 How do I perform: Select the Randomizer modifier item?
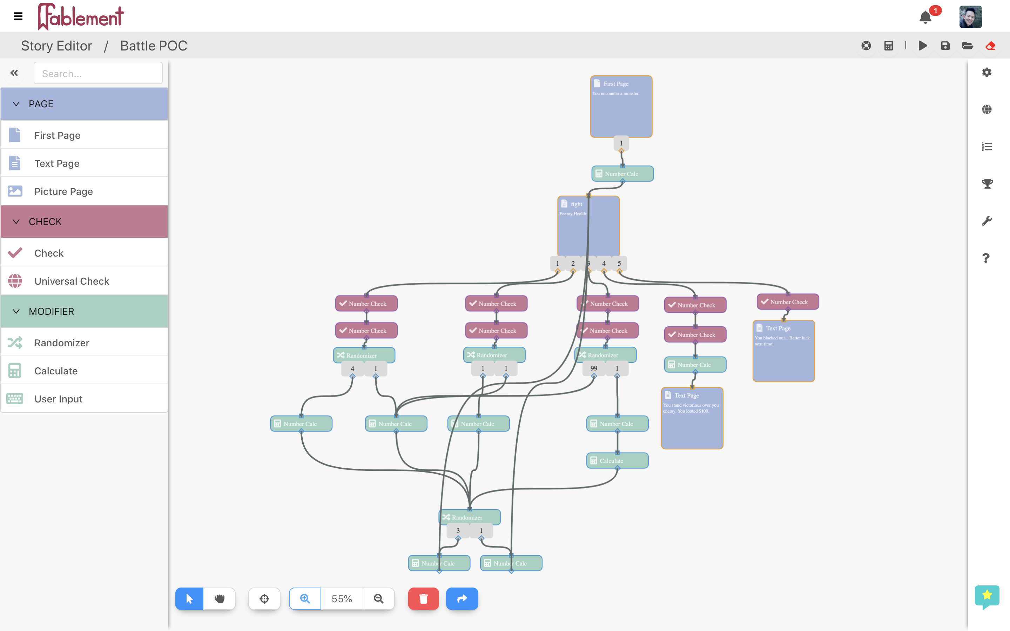pyautogui.click(x=62, y=342)
